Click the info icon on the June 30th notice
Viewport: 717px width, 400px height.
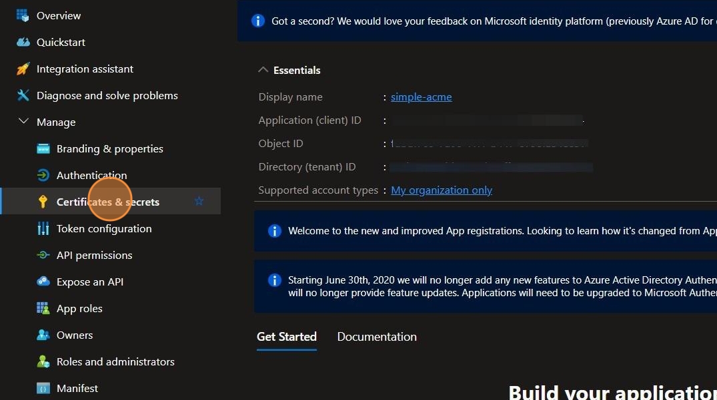(x=274, y=280)
